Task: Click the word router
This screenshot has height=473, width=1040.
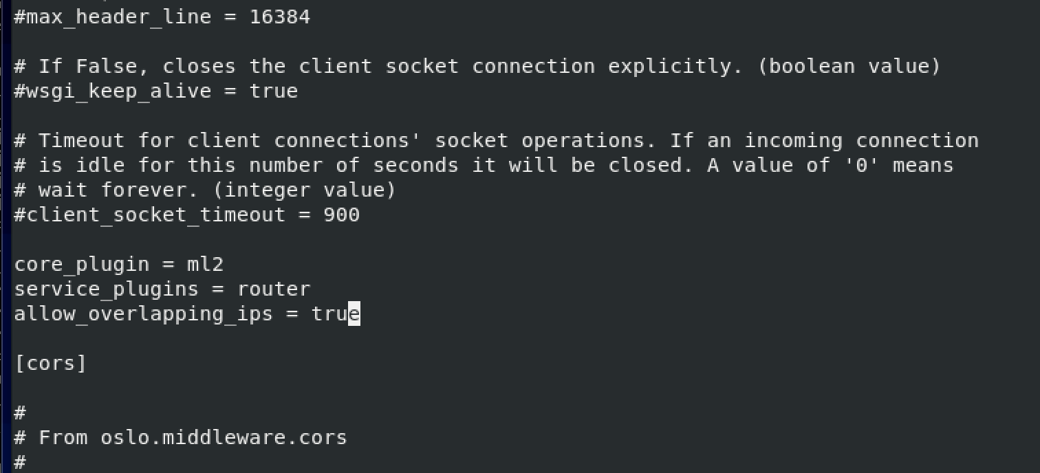Action: 274,289
